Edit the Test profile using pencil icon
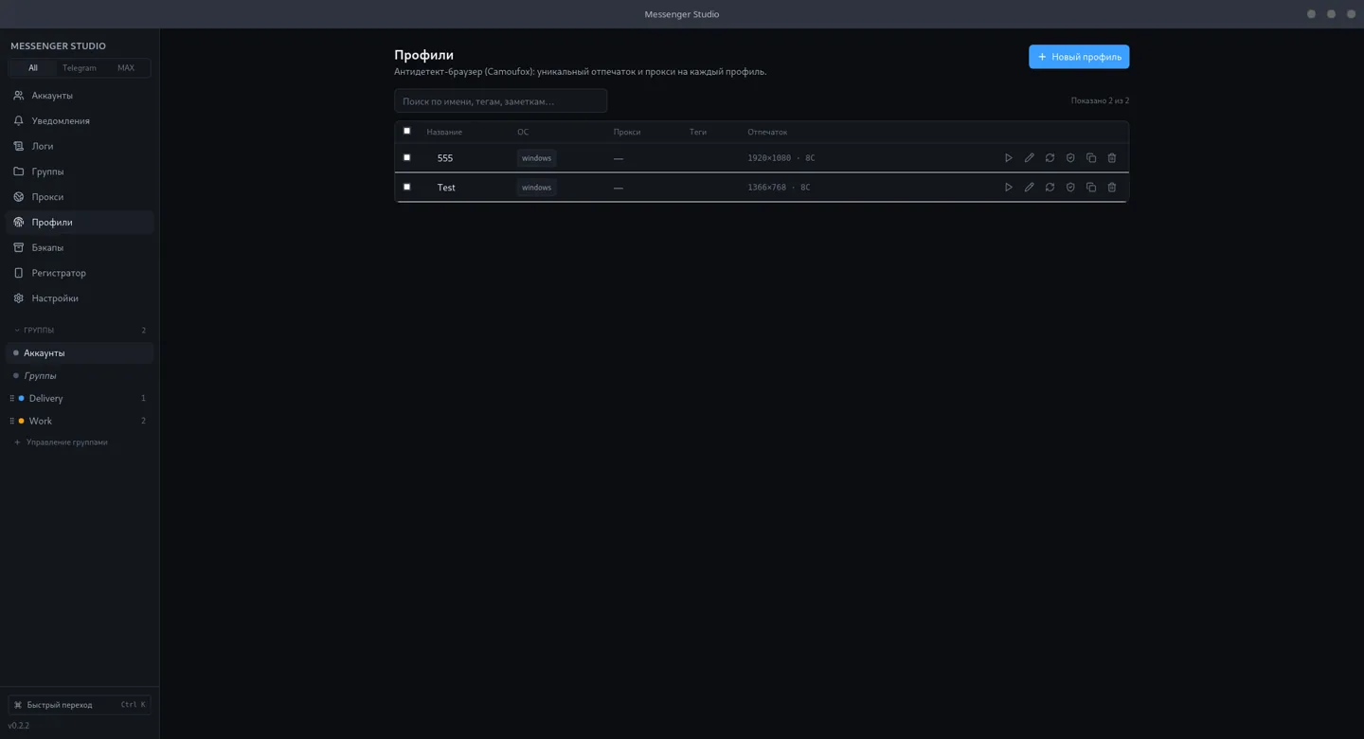This screenshot has height=739, width=1364. point(1030,188)
